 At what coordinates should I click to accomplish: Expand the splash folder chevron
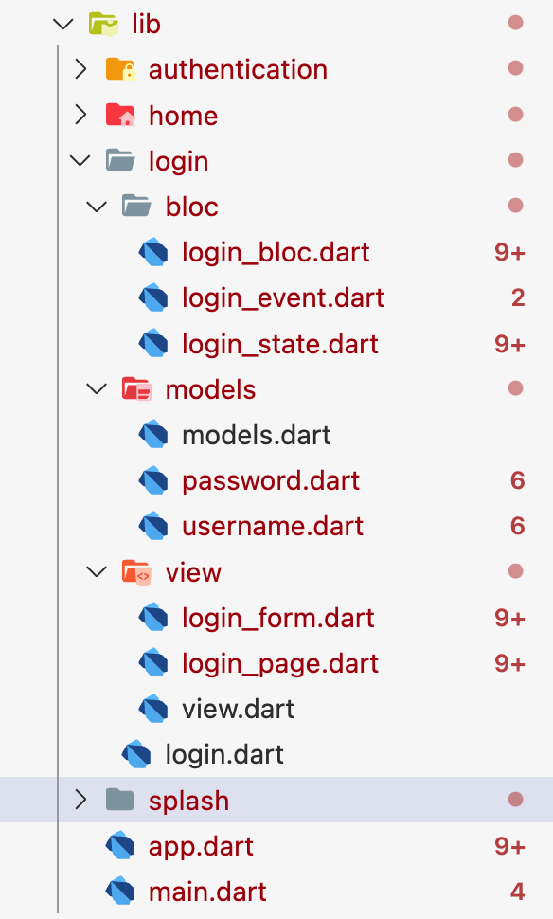(x=80, y=800)
